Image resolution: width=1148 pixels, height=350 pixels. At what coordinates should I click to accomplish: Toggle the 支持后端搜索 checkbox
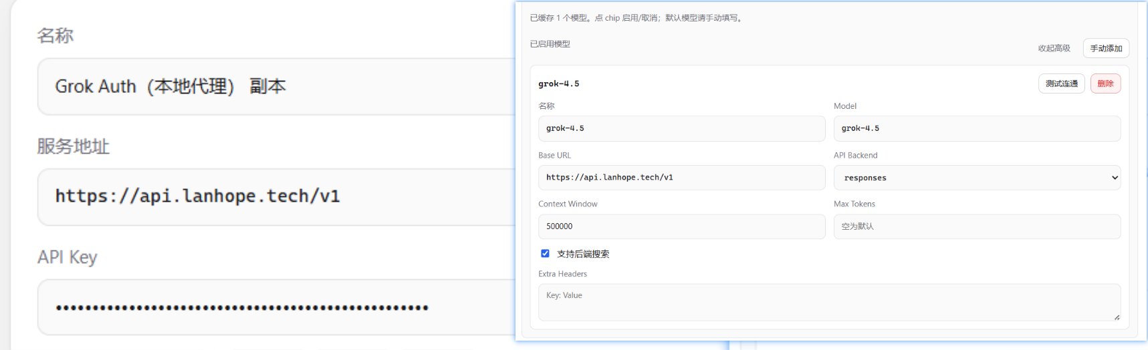[545, 253]
